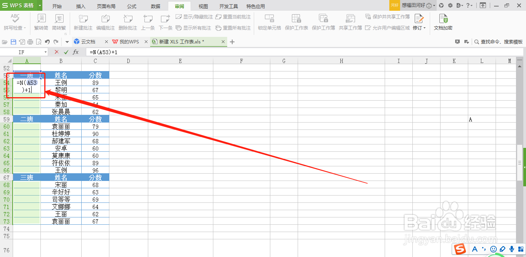Image resolution: width=526 pixels, height=257 pixels.
Task: Click the cell with name 艾娜娜
Action: pyautogui.click(x=61, y=207)
